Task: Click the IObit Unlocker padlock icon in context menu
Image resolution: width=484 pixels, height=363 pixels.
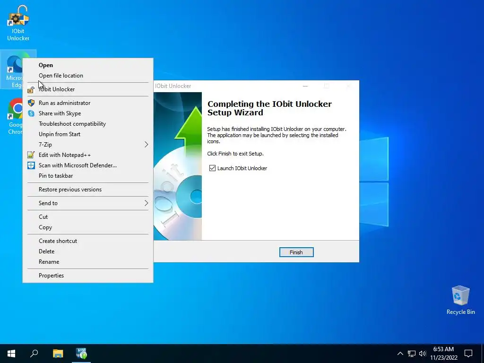Action: (31, 89)
